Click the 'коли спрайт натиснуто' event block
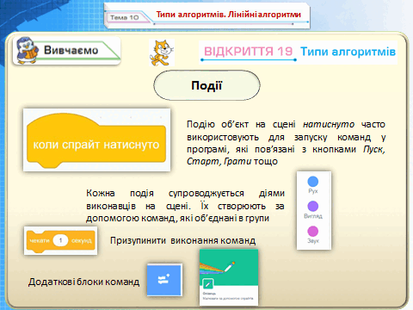 point(96,140)
